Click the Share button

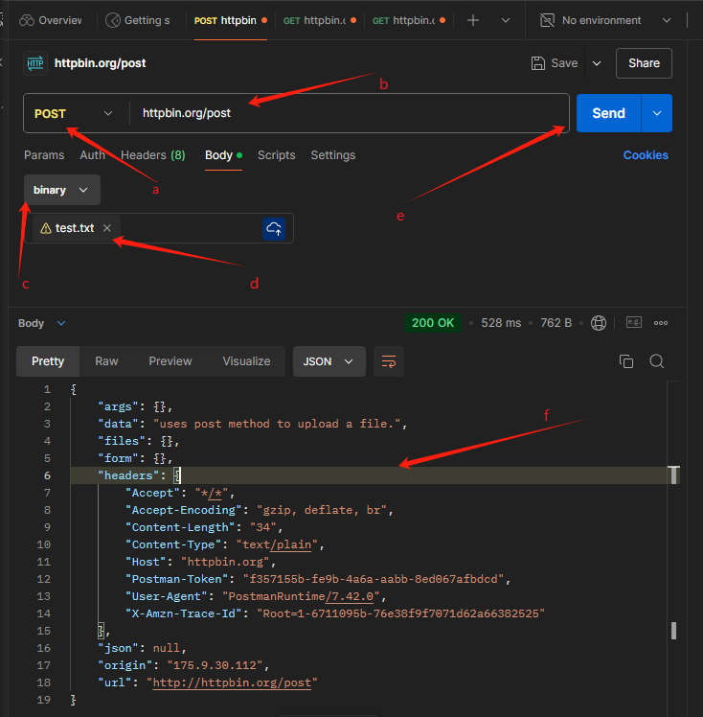click(644, 63)
